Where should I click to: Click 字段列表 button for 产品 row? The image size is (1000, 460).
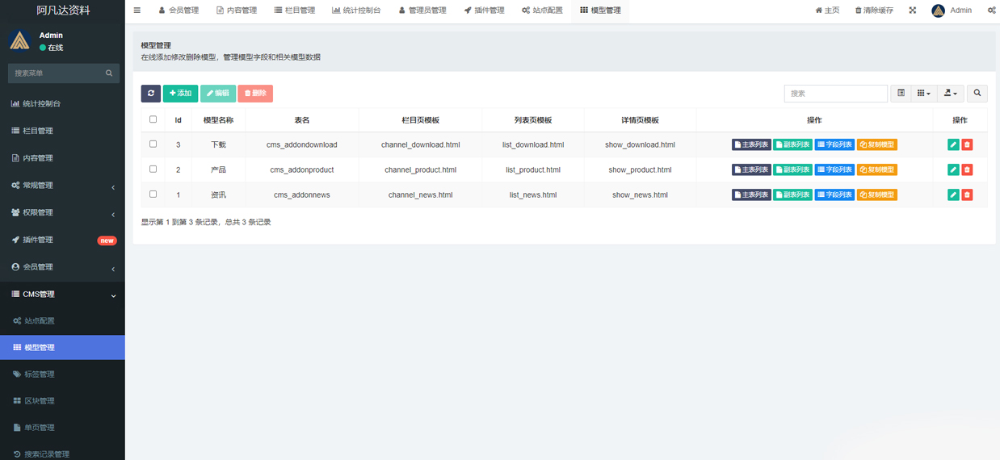[834, 170]
